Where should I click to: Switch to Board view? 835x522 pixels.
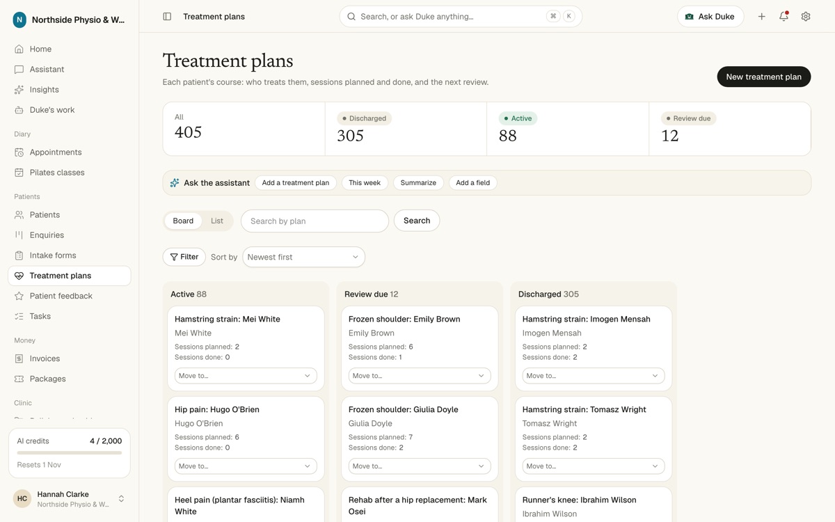point(183,221)
